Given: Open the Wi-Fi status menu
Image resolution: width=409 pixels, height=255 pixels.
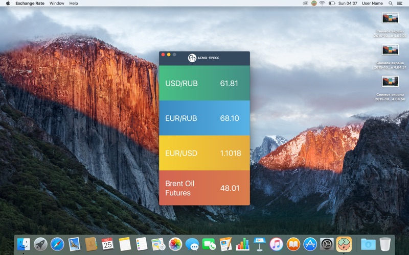Looking at the screenshot, I should (322, 4).
